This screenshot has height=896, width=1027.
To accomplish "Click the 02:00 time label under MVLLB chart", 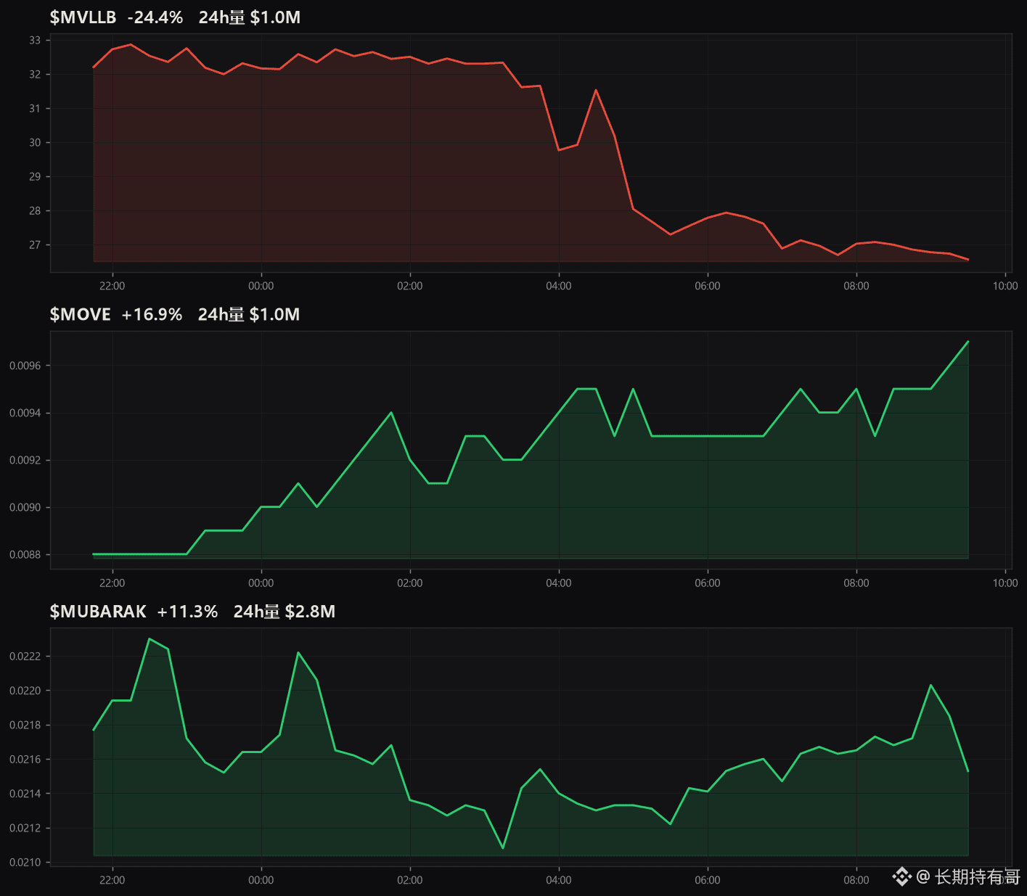I will pos(410,286).
